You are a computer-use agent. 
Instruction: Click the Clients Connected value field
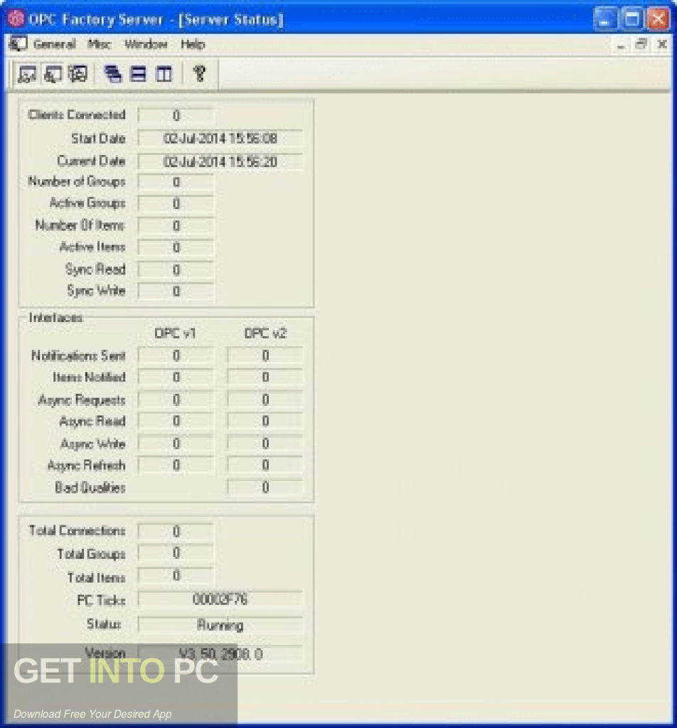[176, 116]
